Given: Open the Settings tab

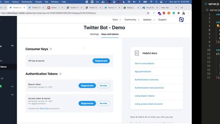Looking at the screenshot, I should click(95, 34).
